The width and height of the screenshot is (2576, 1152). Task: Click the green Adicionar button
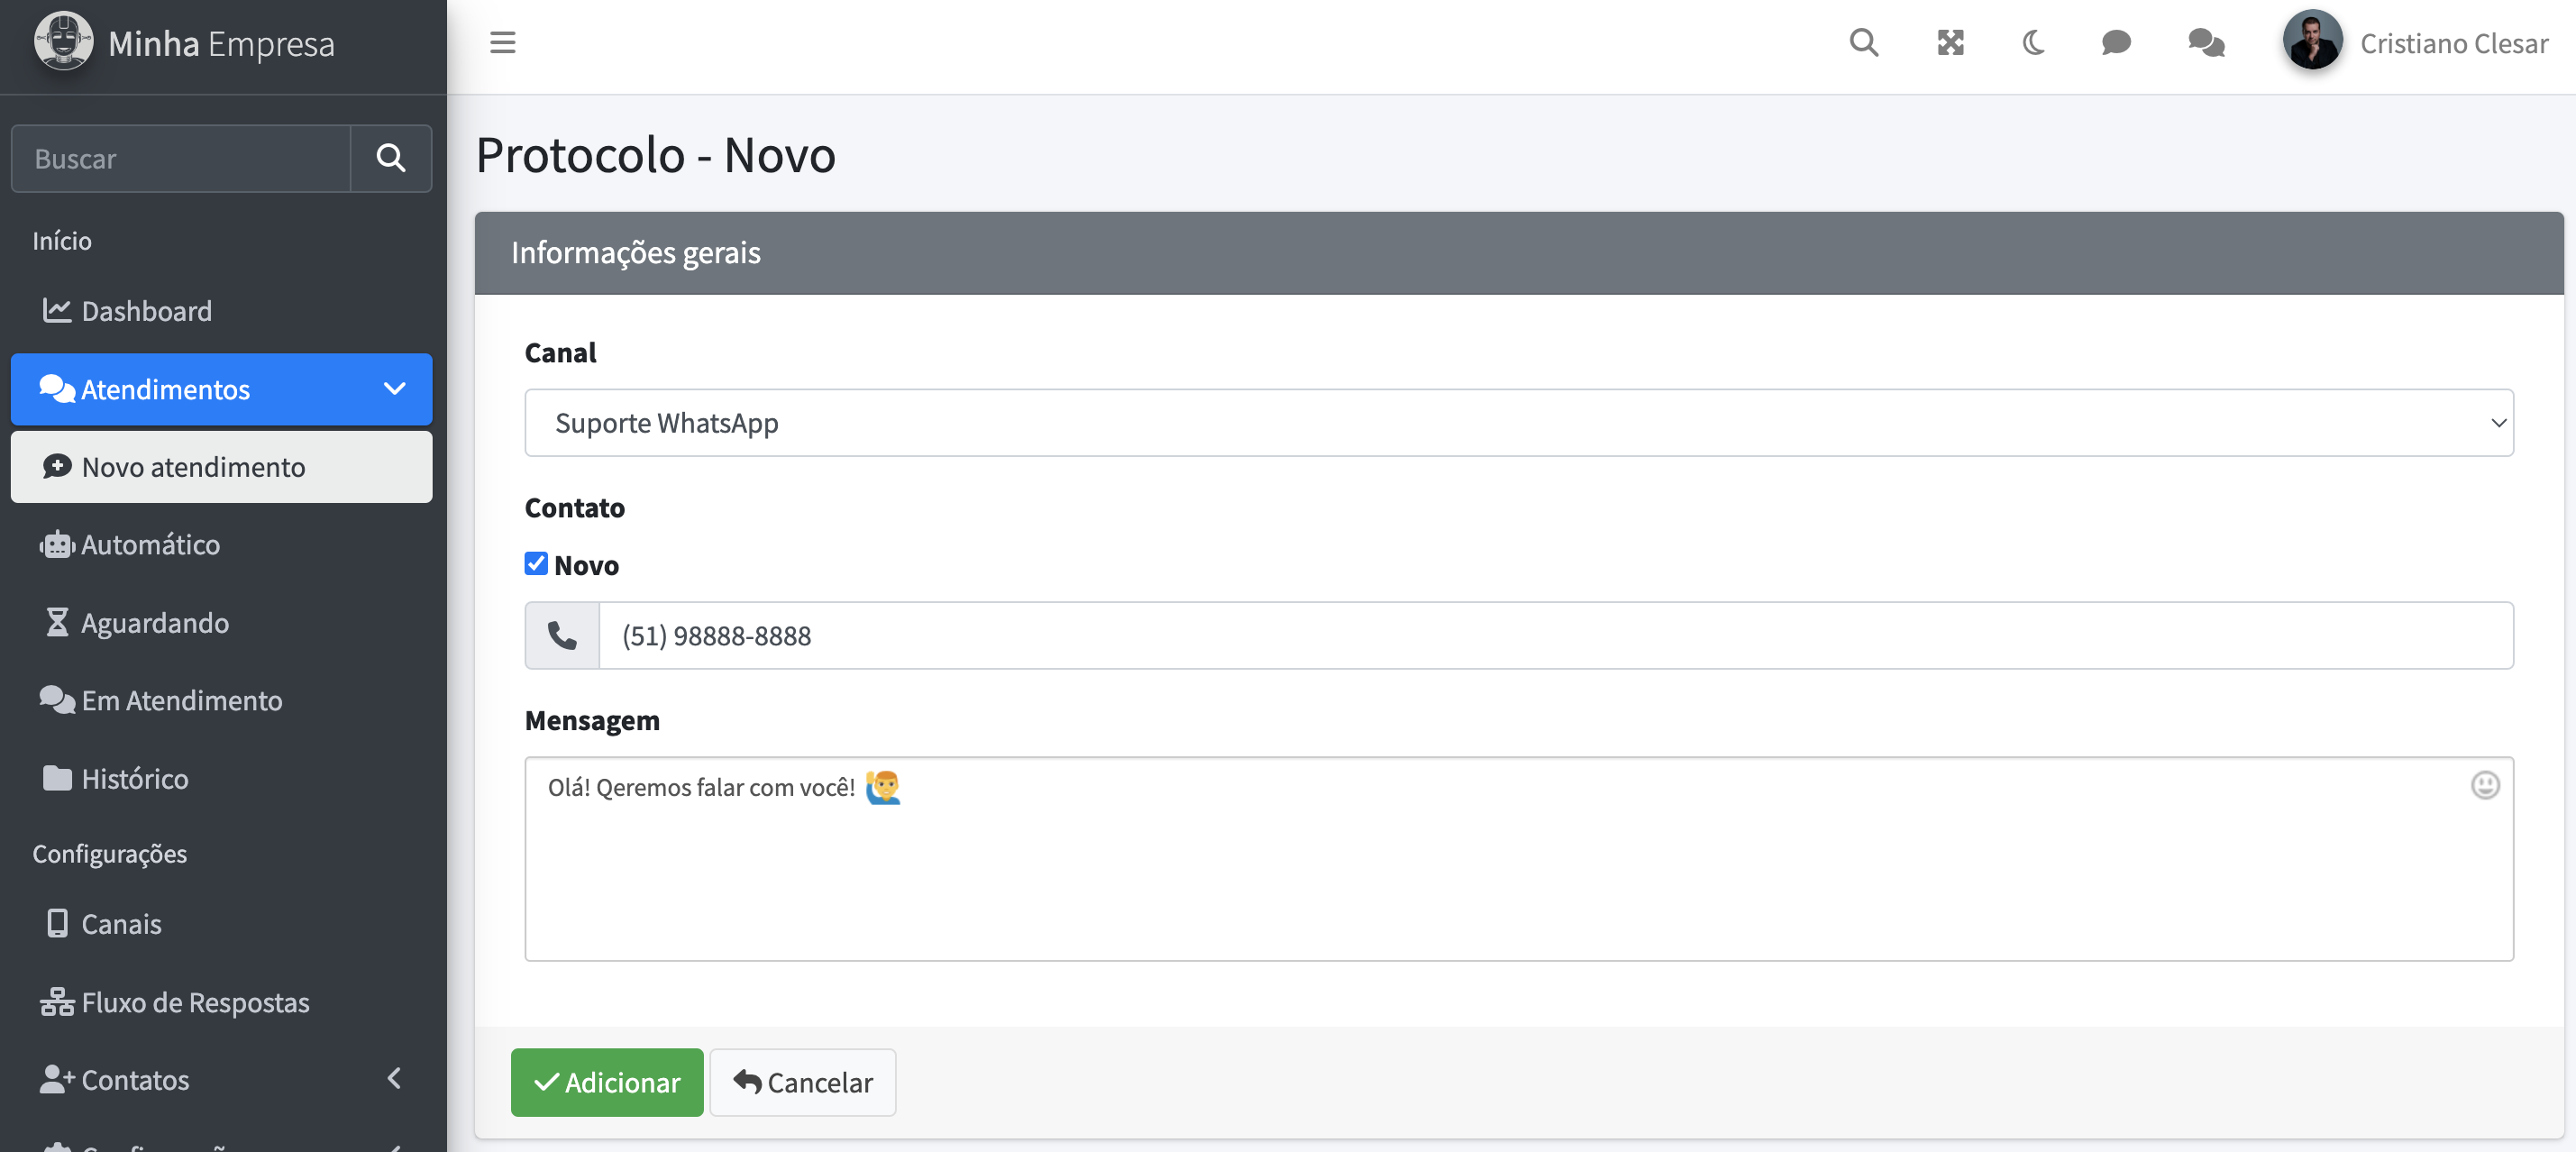607,1082
